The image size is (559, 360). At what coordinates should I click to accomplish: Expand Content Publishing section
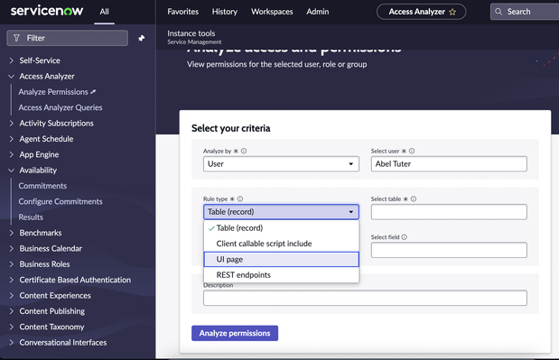tap(12, 311)
